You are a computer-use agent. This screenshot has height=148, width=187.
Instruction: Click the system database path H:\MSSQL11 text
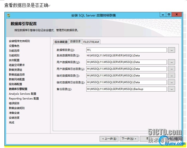[x=113, y=56]
